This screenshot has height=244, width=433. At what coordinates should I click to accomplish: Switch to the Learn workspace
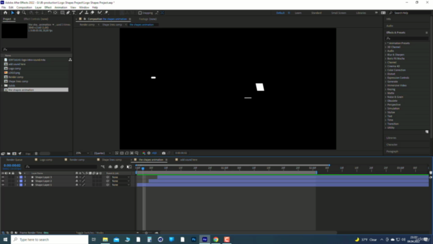298,13
